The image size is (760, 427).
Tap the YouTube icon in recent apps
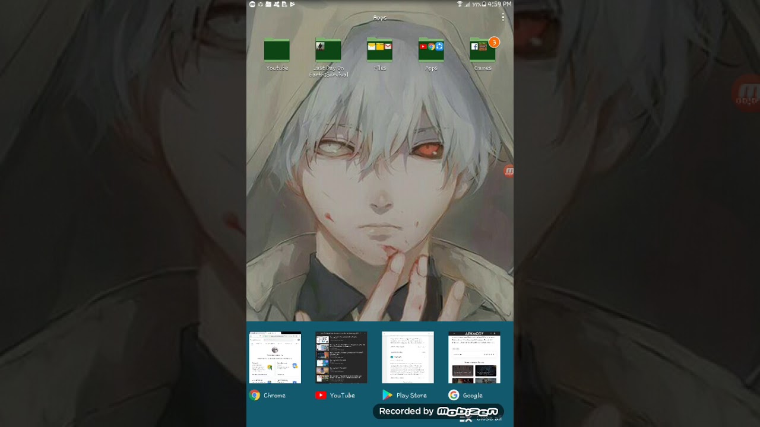tap(321, 396)
